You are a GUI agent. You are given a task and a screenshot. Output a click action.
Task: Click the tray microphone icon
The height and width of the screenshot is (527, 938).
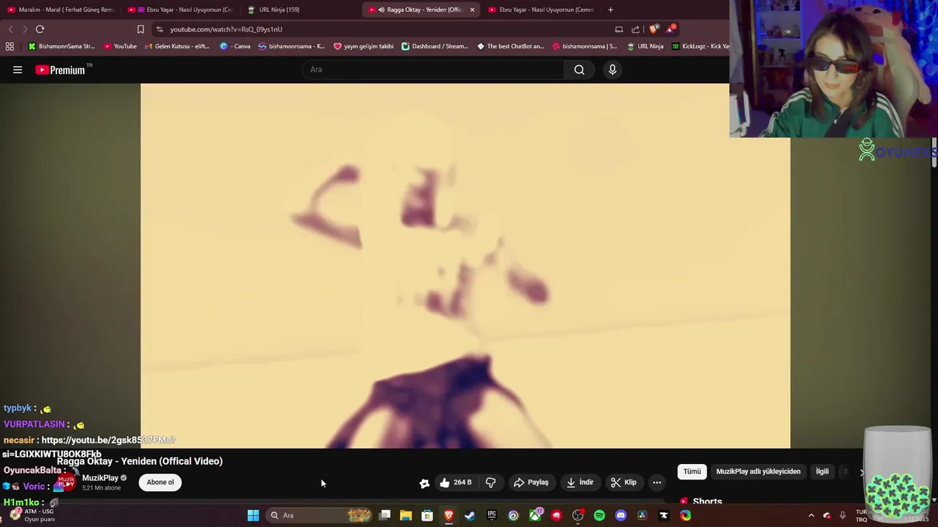[x=843, y=515]
